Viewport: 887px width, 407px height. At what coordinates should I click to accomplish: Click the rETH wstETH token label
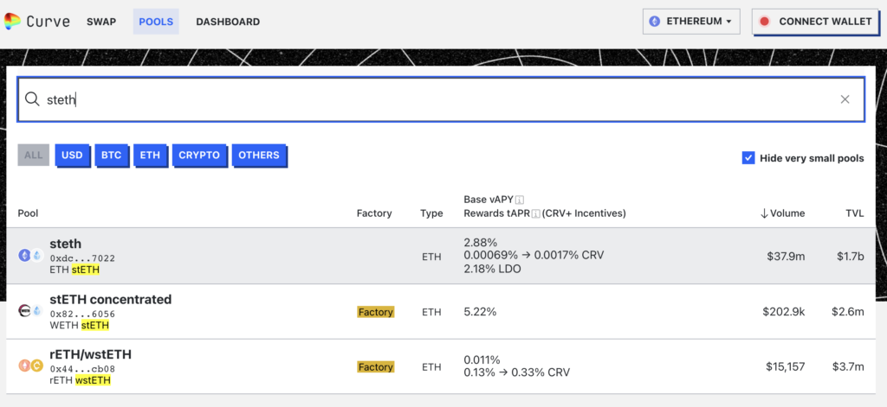(x=81, y=380)
